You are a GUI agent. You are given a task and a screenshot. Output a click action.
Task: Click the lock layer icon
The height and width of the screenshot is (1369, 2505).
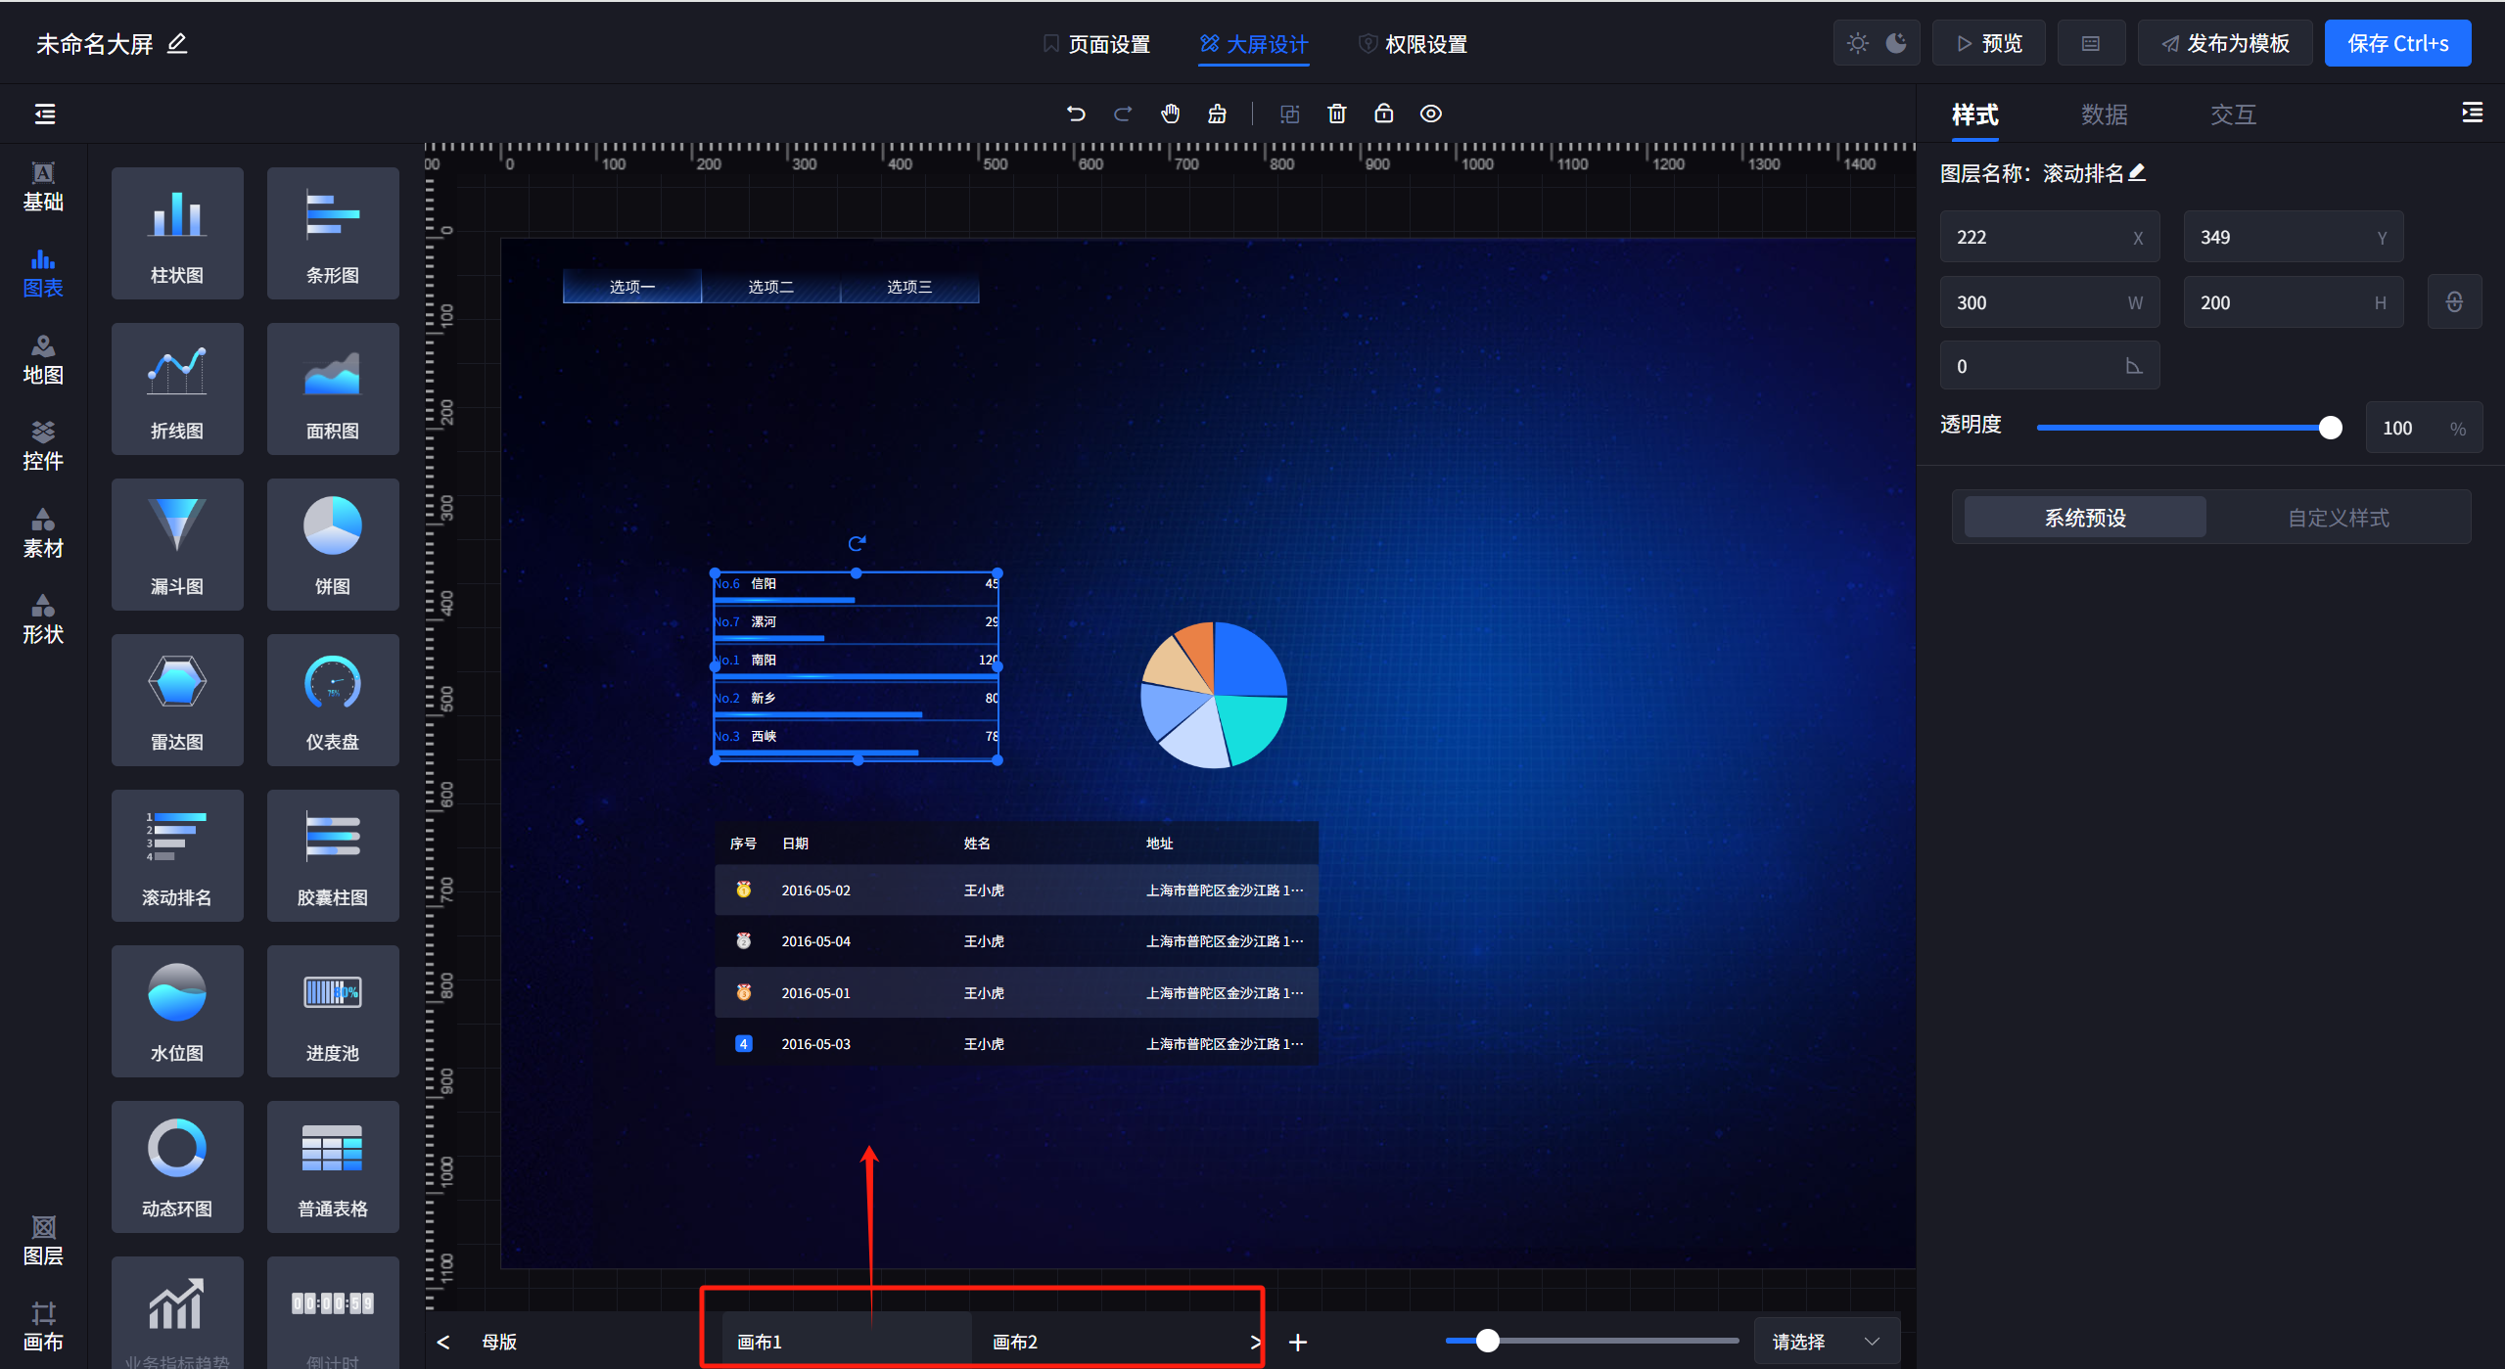click(1383, 114)
